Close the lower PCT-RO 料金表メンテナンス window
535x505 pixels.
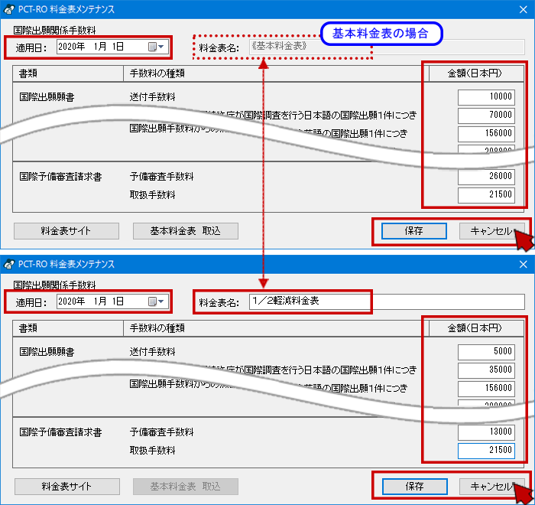click(523, 264)
